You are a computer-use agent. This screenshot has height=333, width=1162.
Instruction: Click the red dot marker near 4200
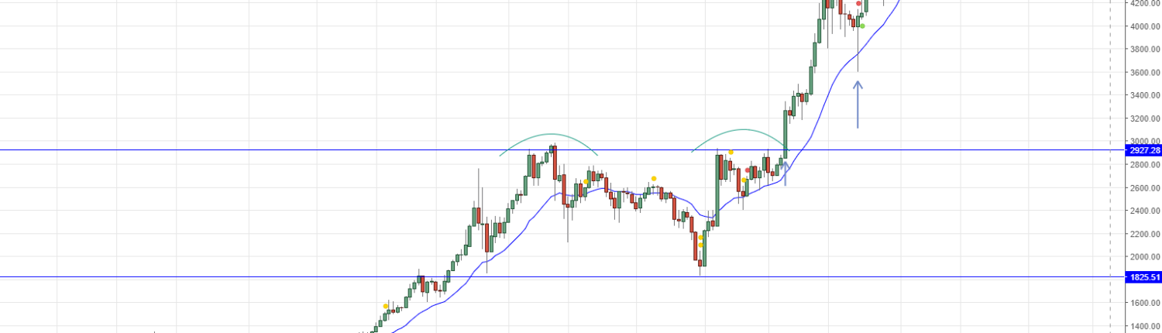(x=858, y=4)
